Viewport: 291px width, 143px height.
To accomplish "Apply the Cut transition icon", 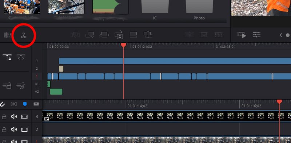I will pos(189,35).
